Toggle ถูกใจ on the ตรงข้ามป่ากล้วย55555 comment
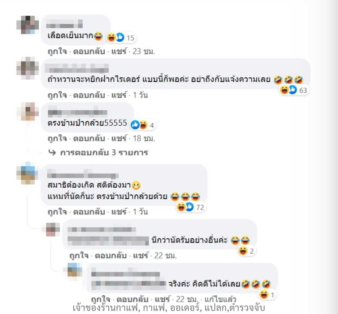Image resolution: width=338 pixels, height=314 pixels. pyautogui.click(x=57, y=138)
